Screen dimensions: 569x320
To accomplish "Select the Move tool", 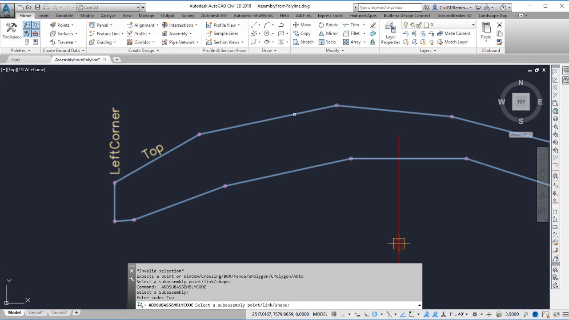I will pyautogui.click(x=302, y=25).
